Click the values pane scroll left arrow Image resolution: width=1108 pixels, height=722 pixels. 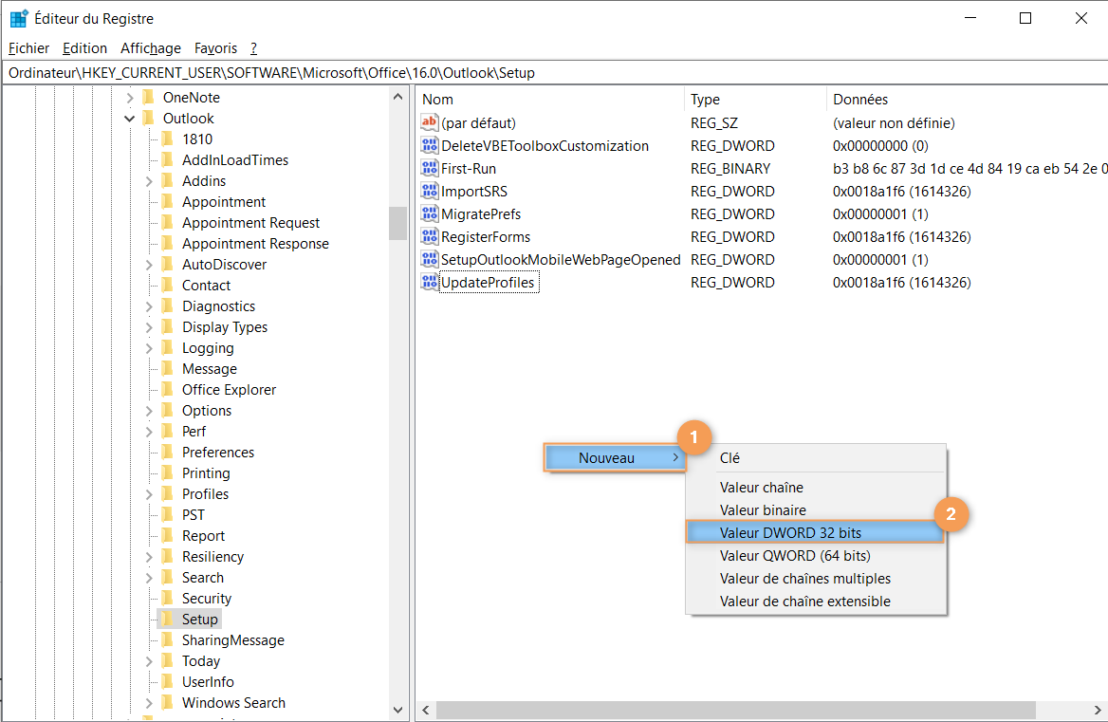(426, 710)
